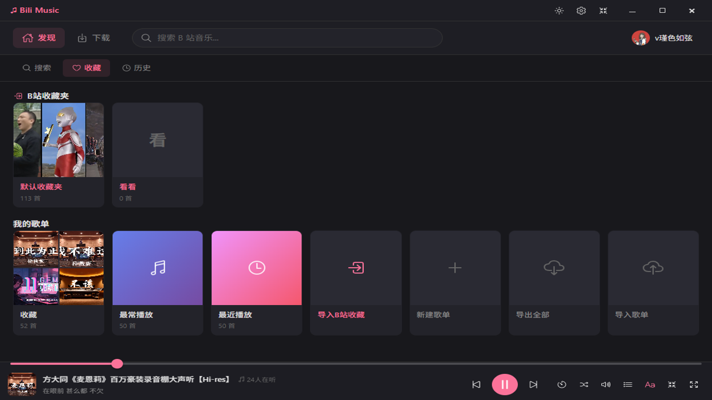Click the now-playing song title 方大同《麦恩莉》
Image resolution: width=712 pixels, height=400 pixels.
(x=137, y=379)
